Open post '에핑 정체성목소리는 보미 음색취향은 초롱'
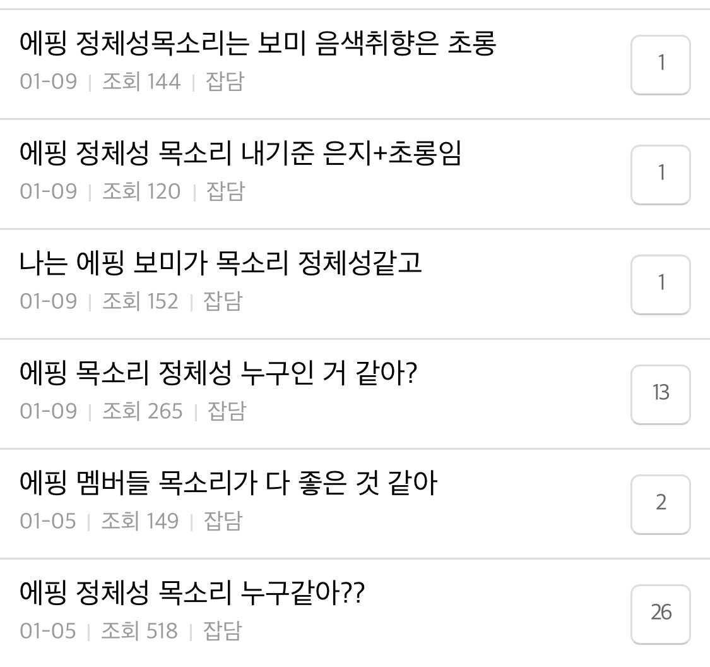This screenshot has width=710, height=667. pyautogui.click(x=257, y=43)
